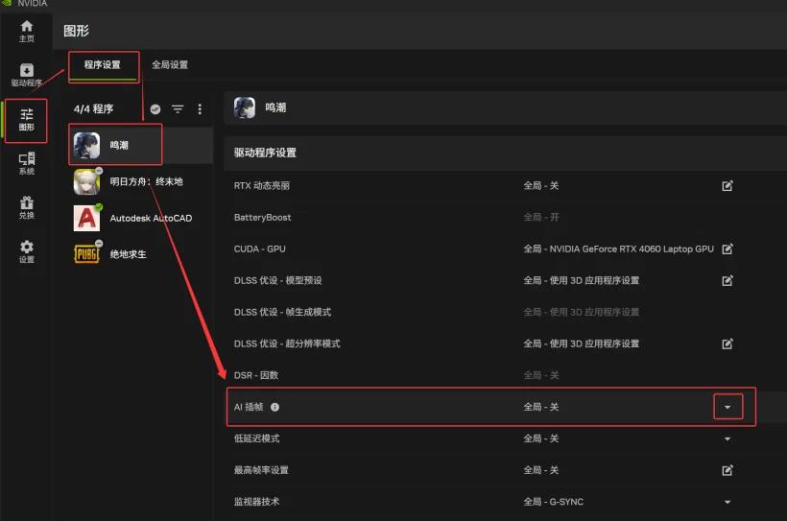Click the 图形 page title
This screenshot has height=521, width=787.
click(76, 31)
